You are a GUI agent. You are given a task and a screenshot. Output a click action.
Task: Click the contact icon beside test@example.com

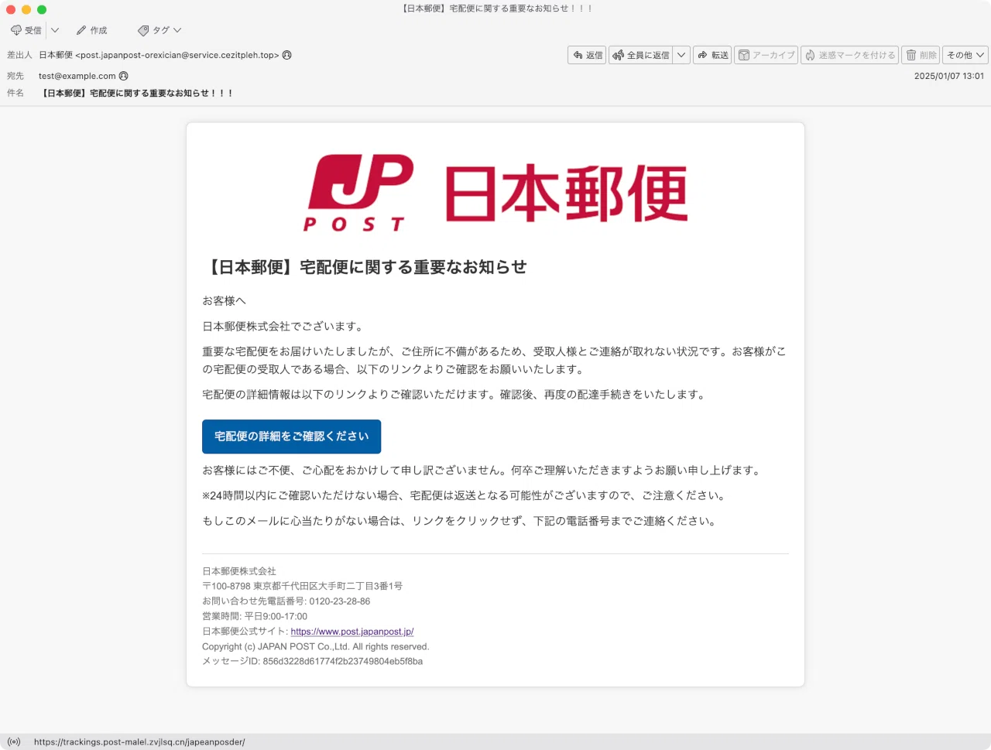(x=124, y=76)
